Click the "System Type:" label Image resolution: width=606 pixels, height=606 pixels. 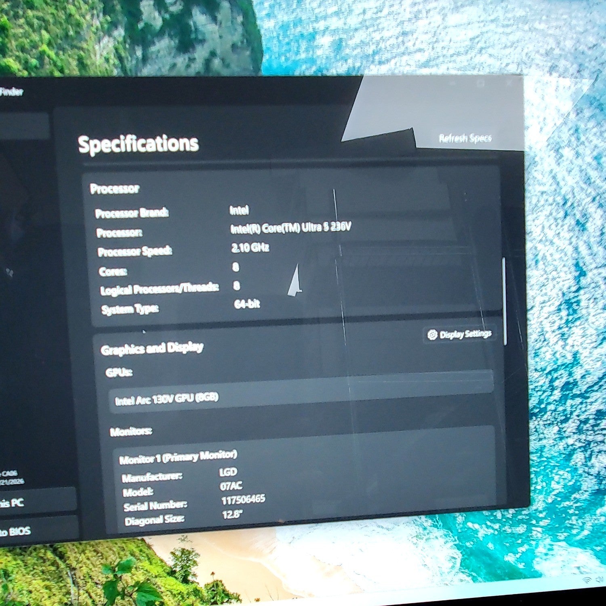click(x=130, y=309)
